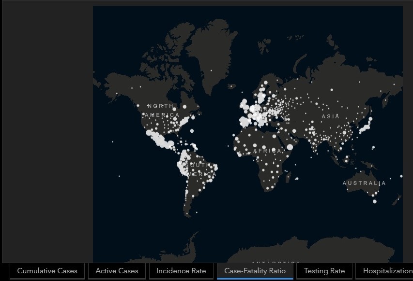Click the AFRICA map label
This screenshot has width=413, height=281.
pos(268,151)
